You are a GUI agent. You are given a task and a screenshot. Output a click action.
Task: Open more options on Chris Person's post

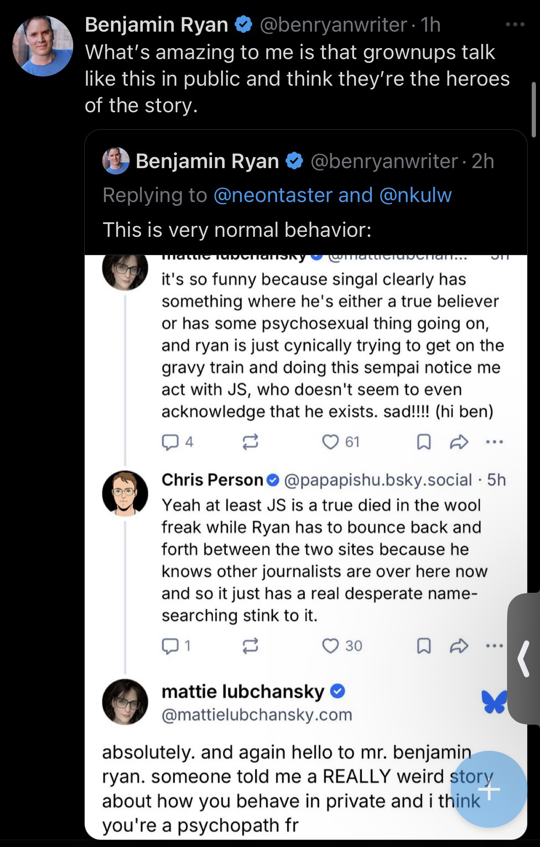point(494,645)
